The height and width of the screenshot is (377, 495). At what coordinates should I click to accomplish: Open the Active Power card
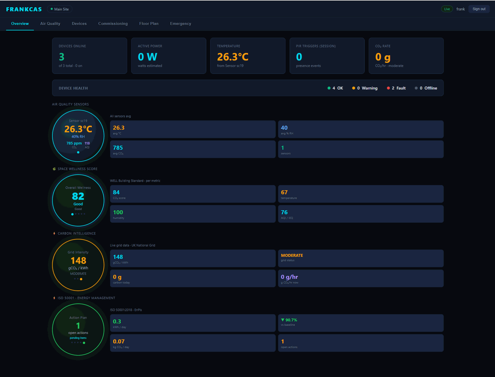pos(169,56)
